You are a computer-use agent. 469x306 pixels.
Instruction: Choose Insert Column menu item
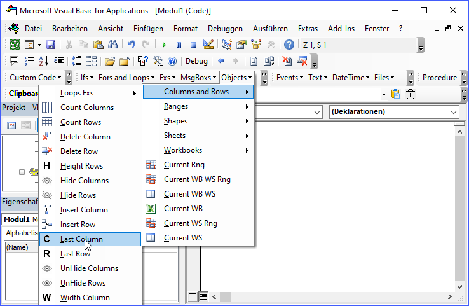tap(90, 210)
